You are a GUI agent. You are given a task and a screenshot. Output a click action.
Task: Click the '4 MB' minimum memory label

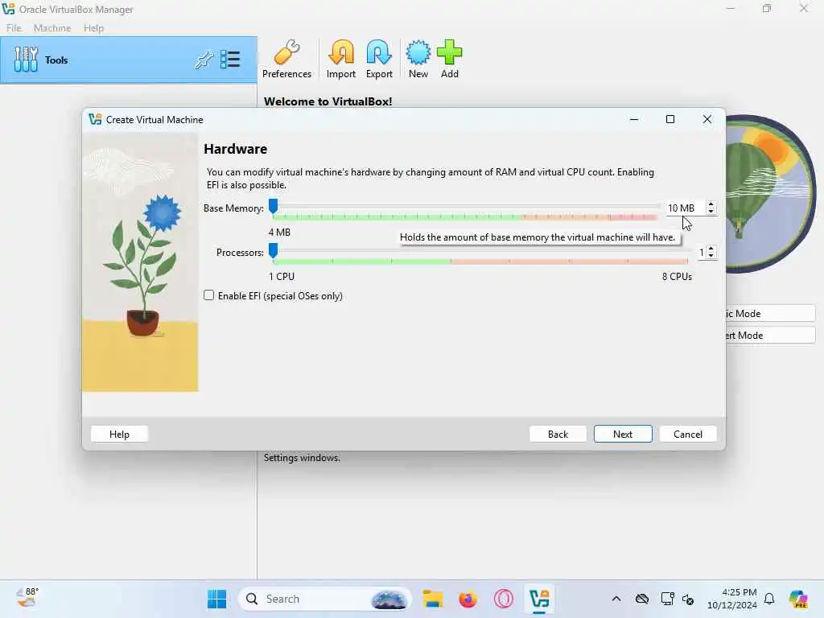(279, 233)
